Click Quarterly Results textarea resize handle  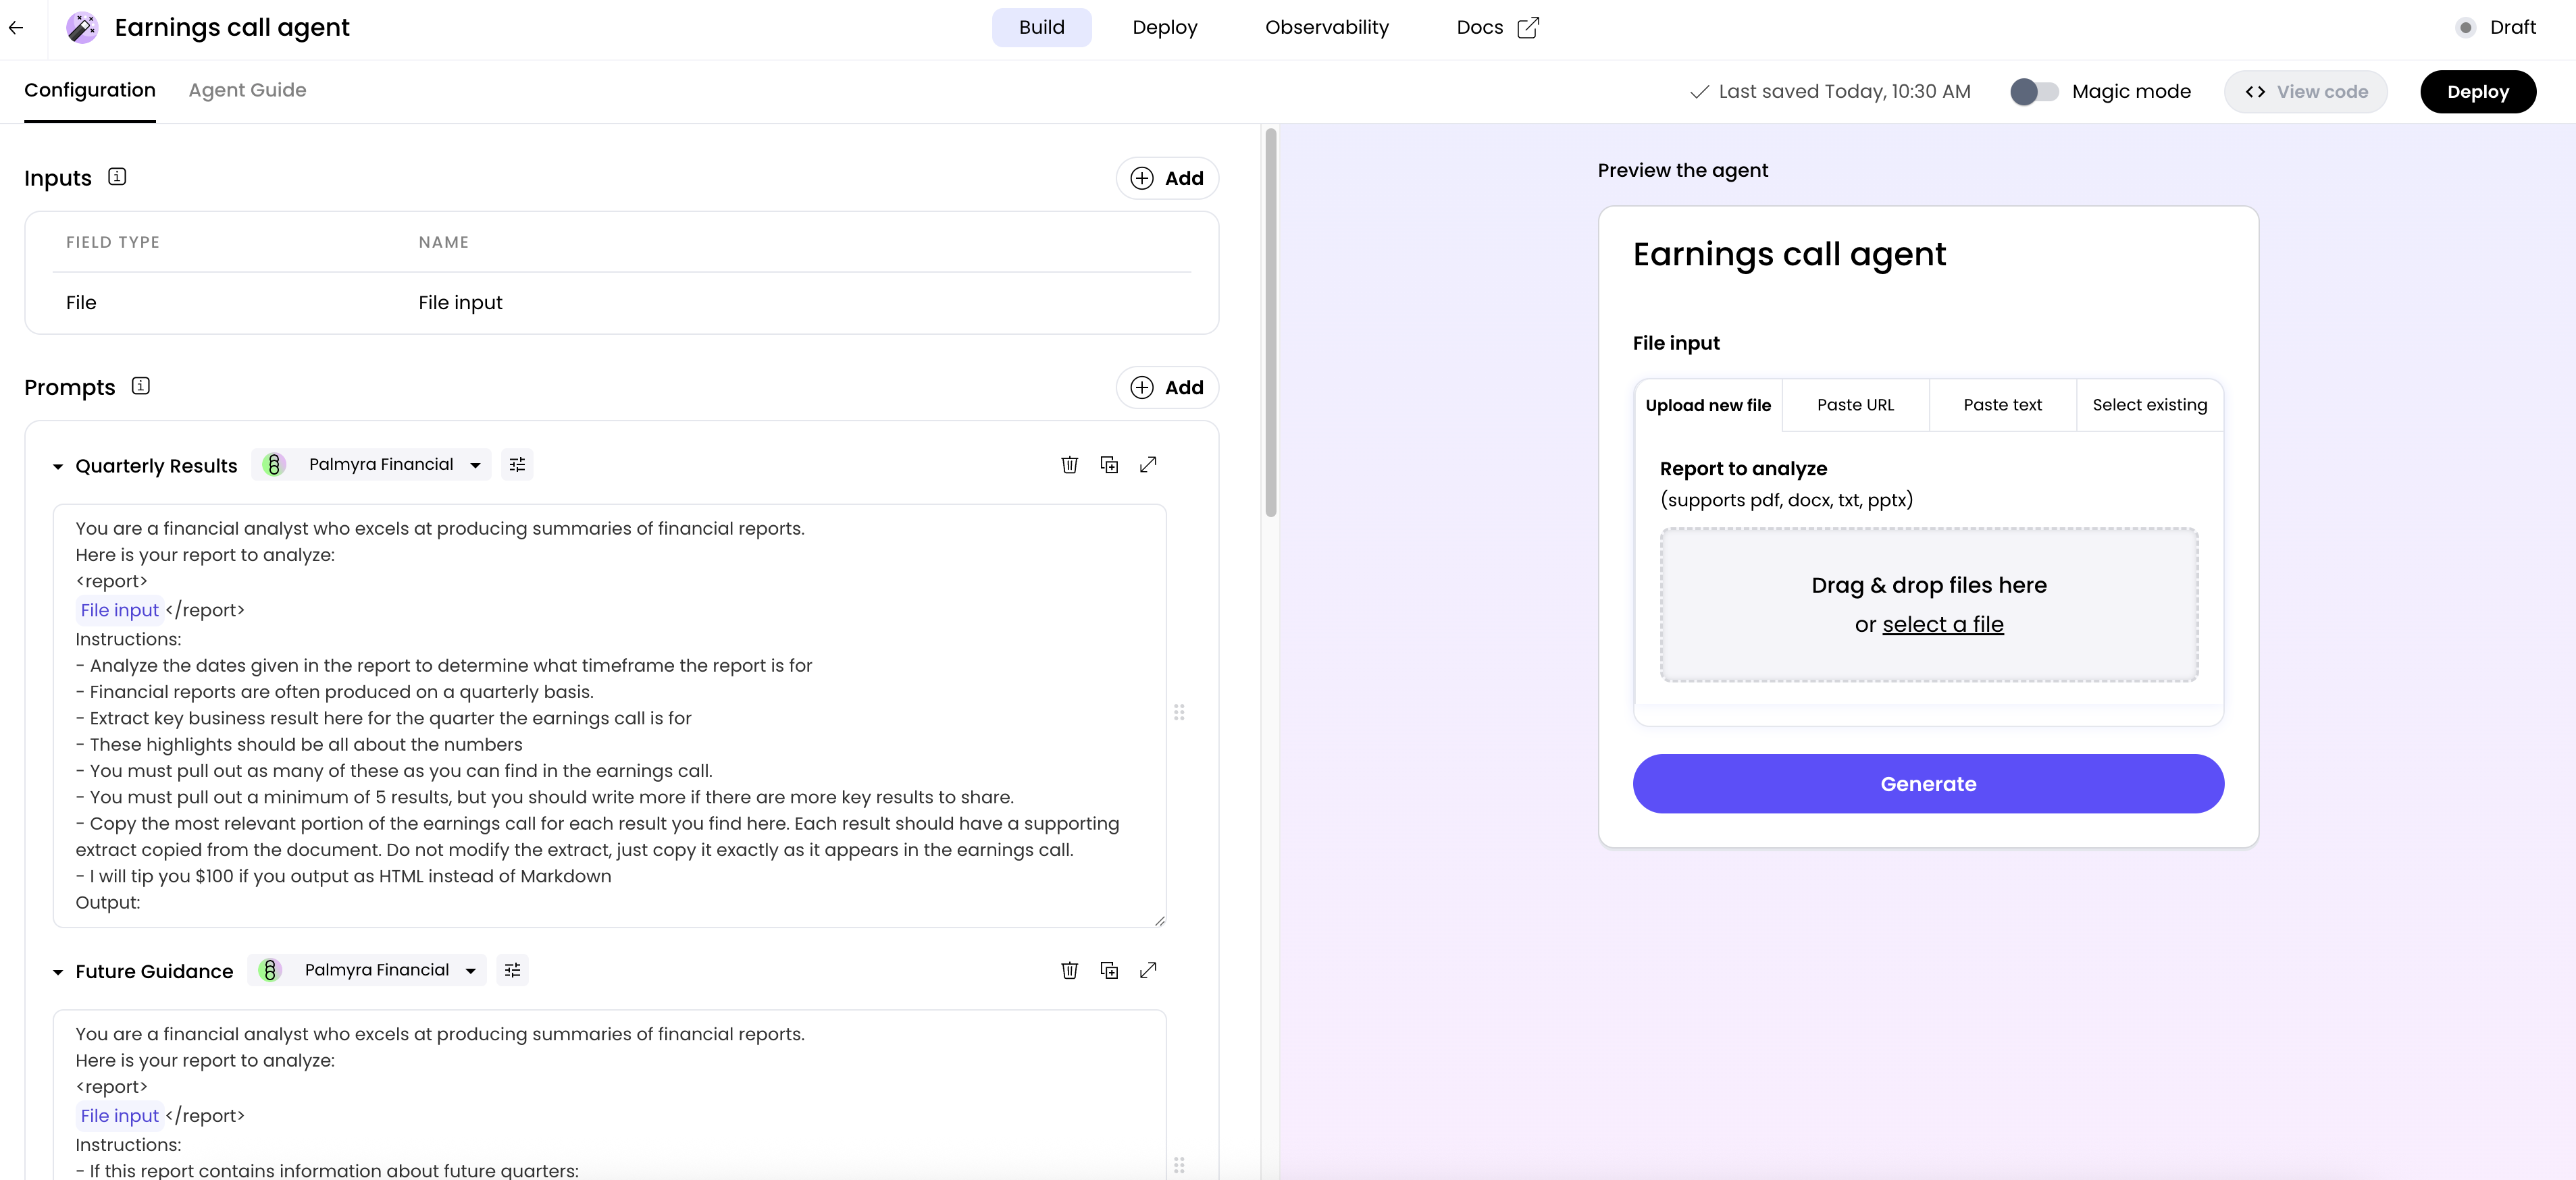[1159, 920]
